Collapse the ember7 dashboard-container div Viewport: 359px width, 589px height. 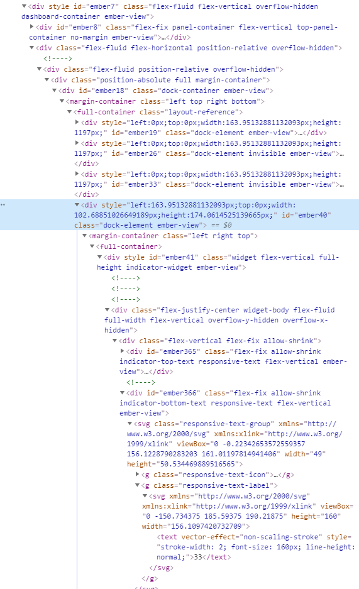coord(24,6)
